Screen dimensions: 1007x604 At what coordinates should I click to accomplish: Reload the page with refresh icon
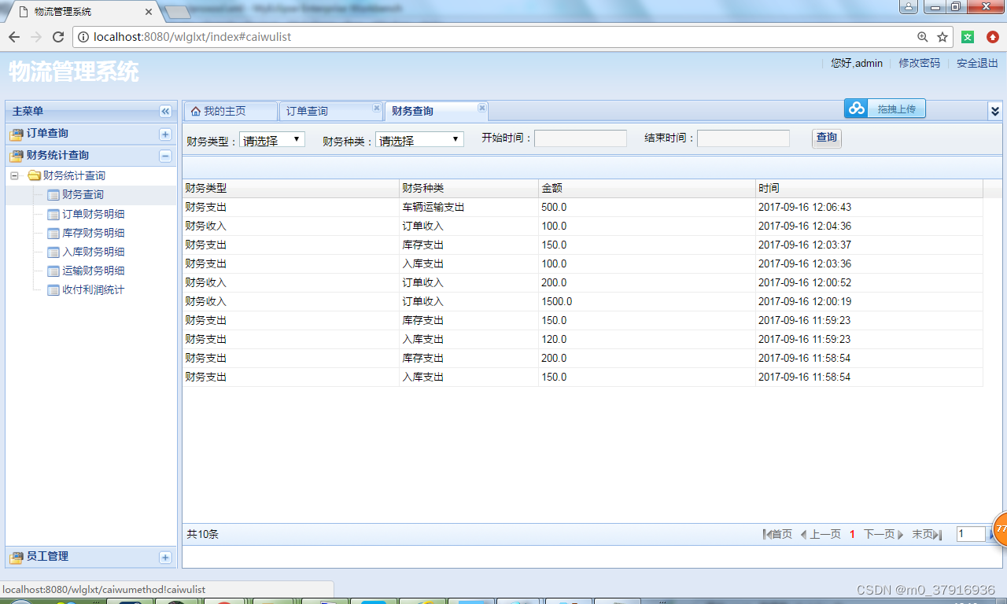(x=58, y=37)
